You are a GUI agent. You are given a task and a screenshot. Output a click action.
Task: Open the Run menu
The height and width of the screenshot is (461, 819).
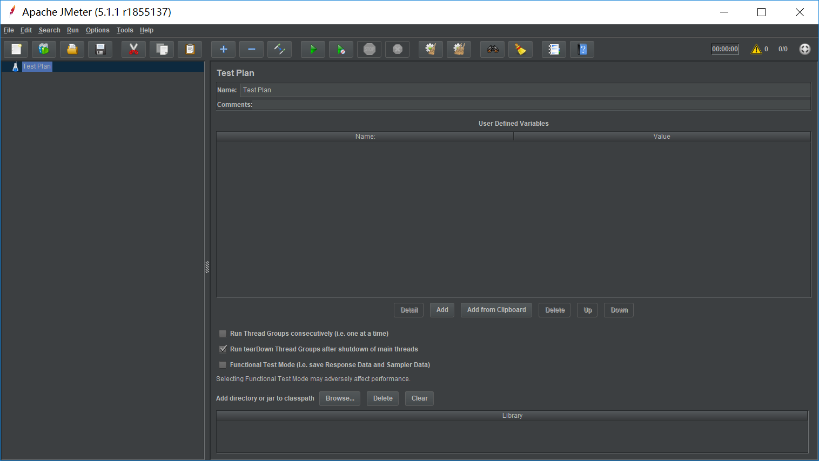(73, 30)
